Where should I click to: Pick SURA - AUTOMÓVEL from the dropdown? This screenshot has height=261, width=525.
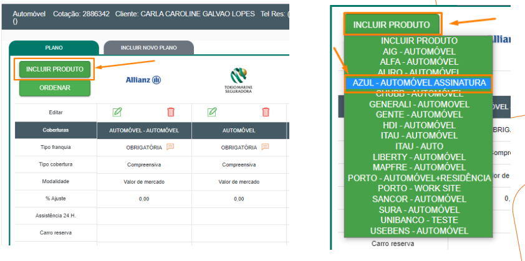(x=419, y=210)
